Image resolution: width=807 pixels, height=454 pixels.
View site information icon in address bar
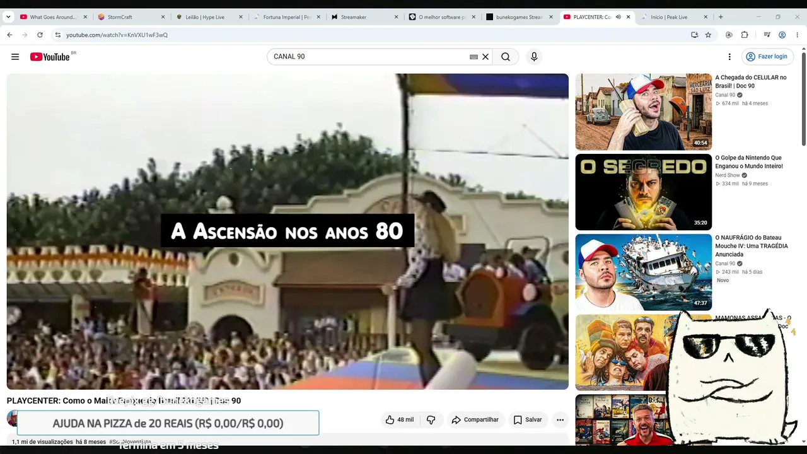[x=57, y=35]
